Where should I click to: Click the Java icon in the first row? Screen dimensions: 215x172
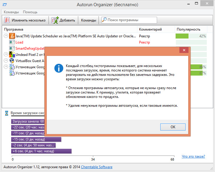coord(12,36)
